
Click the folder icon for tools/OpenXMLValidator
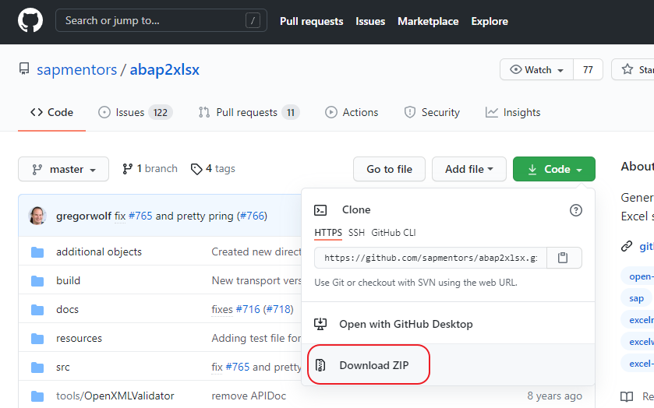[37, 396]
